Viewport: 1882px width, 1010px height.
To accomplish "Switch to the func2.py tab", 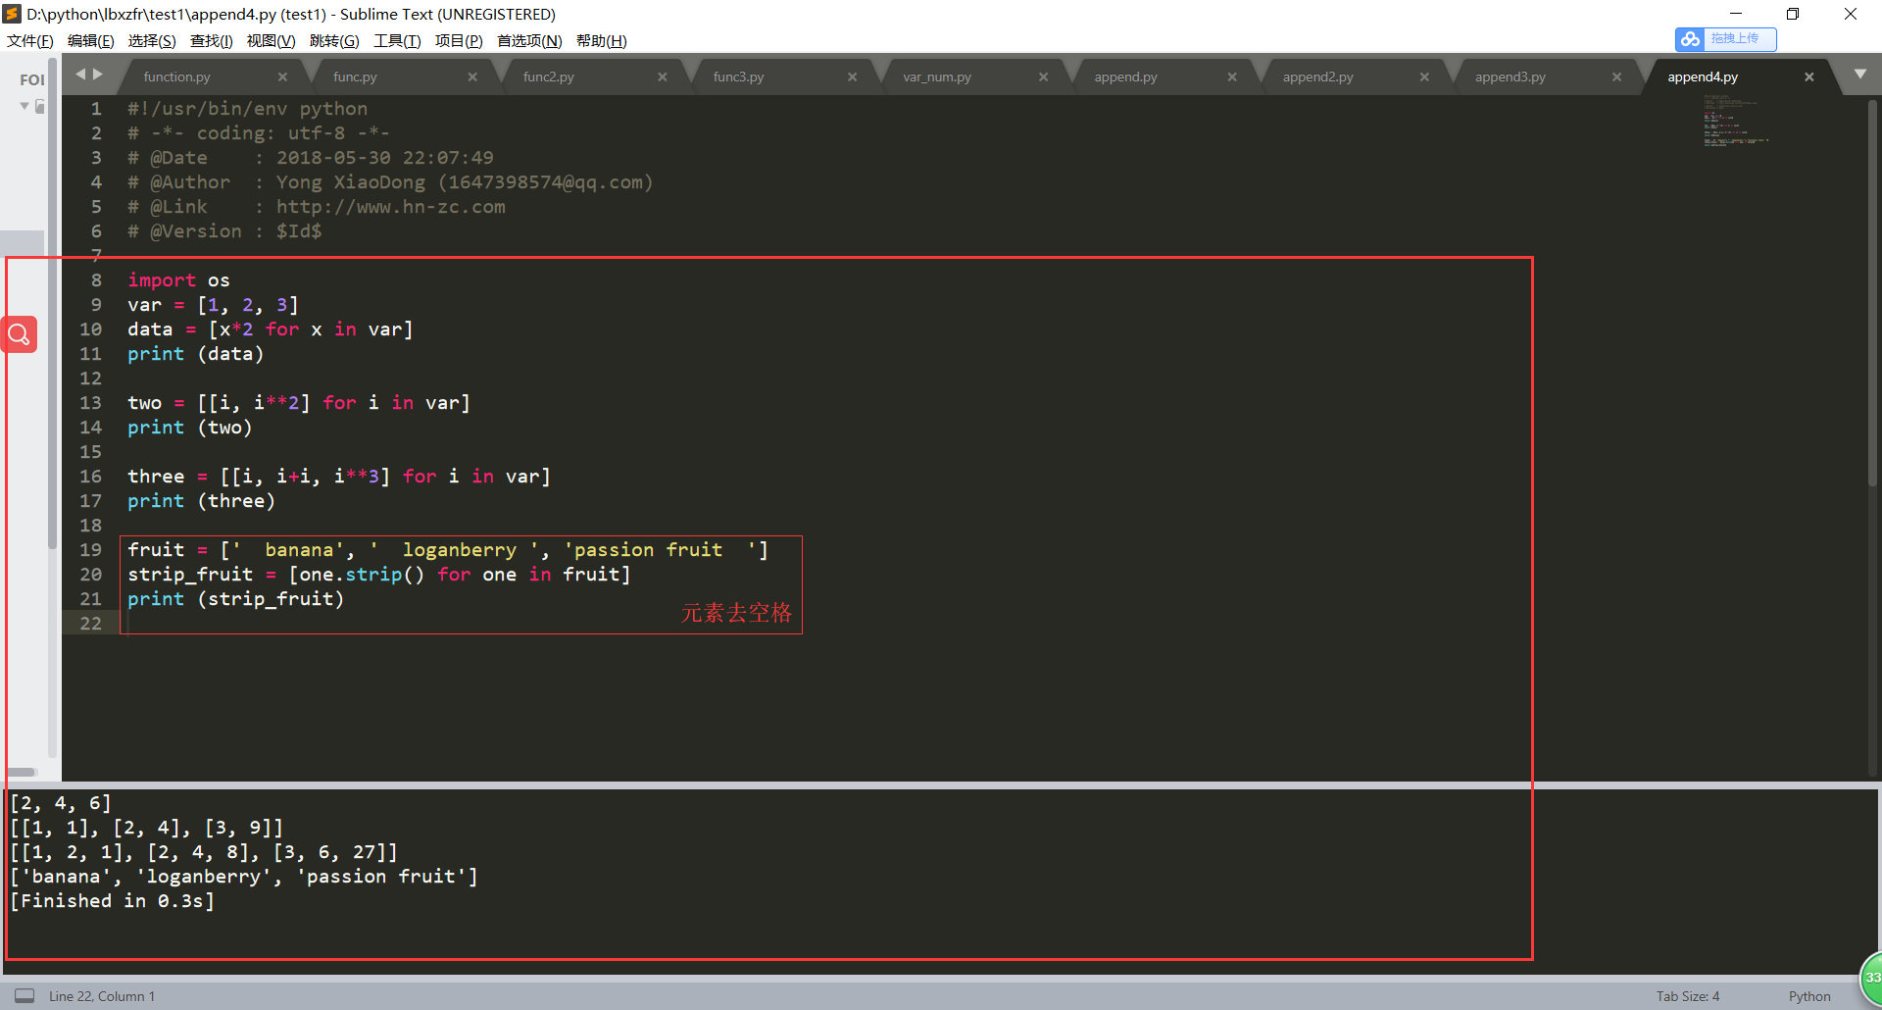I will [548, 77].
